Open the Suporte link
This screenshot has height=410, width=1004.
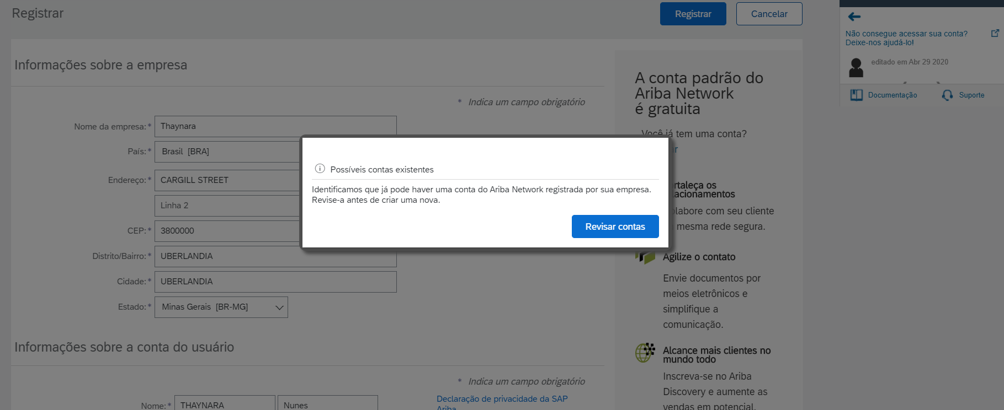tap(971, 95)
